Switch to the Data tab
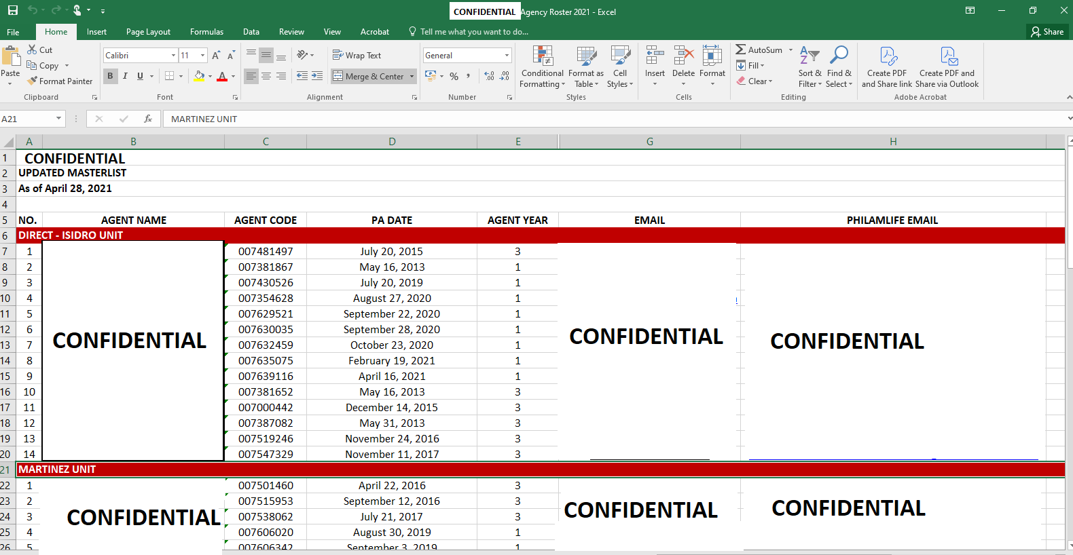1073x555 pixels. point(251,32)
